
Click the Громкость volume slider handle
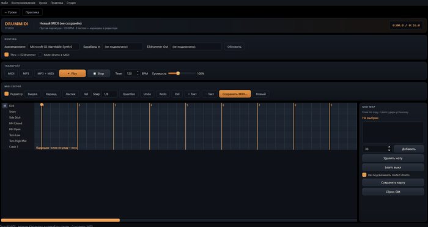178,73
